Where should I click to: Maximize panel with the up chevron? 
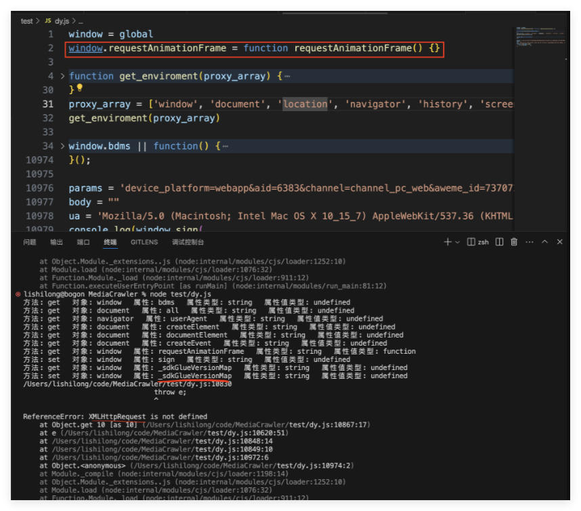point(544,242)
